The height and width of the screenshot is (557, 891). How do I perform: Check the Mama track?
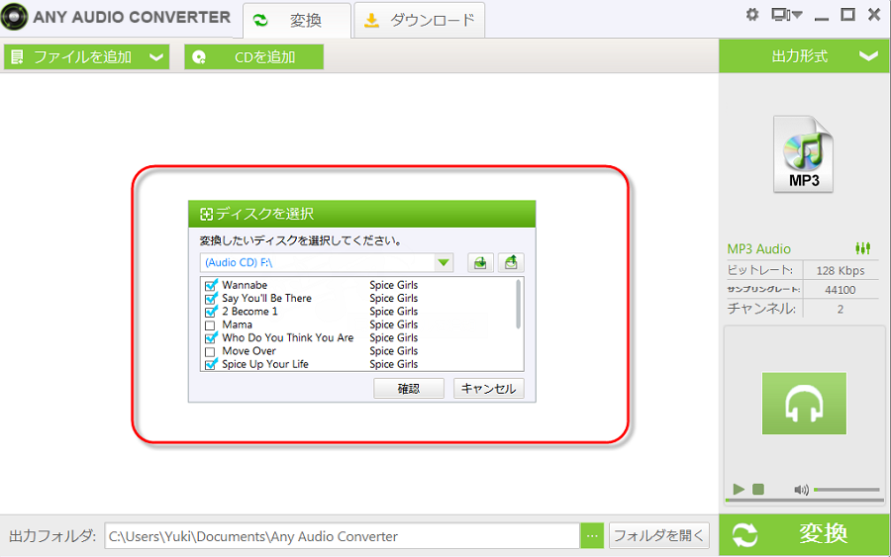pyautogui.click(x=210, y=325)
